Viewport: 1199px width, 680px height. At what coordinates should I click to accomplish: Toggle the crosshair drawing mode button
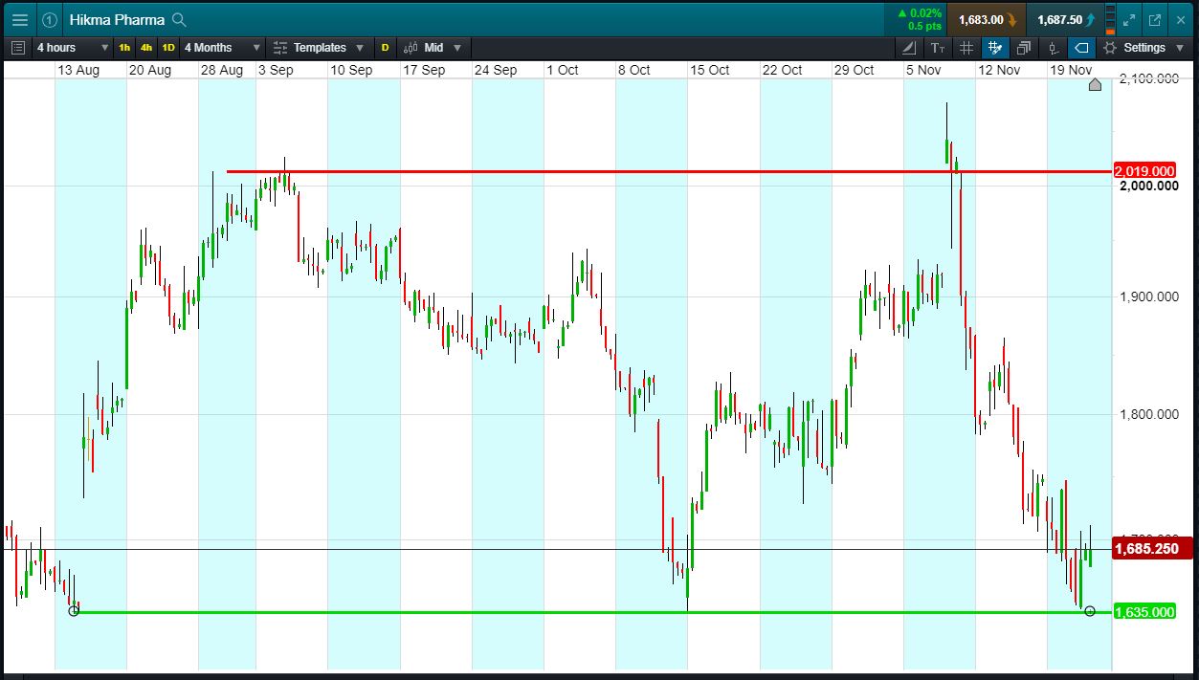coord(995,48)
